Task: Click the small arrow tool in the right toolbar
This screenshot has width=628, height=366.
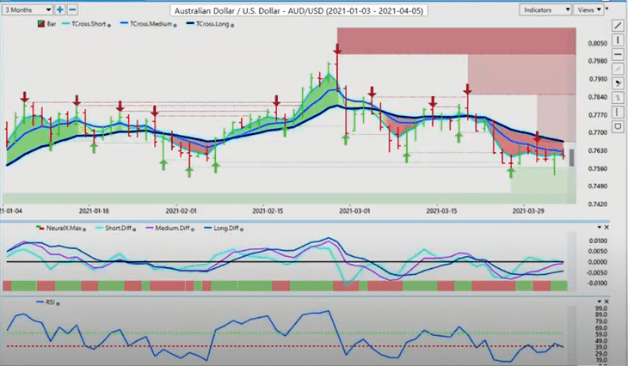Action: 618,98
